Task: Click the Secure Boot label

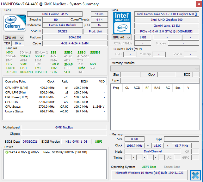Action: click(x=172, y=167)
